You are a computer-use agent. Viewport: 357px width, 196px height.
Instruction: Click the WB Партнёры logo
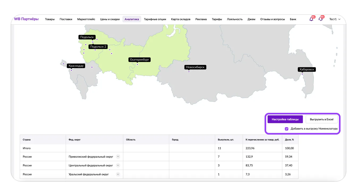(x=26, y=19)
